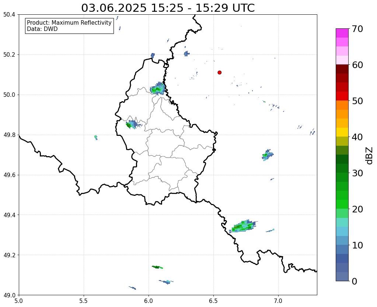Click the 49.4 latitude axis label
Screen dimensions: 377x307
[x=9, y=215]
